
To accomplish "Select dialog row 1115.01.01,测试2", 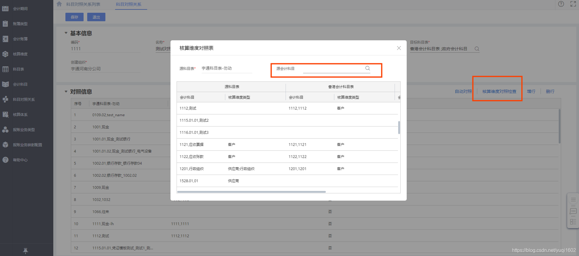I will [x=287, y=120].
